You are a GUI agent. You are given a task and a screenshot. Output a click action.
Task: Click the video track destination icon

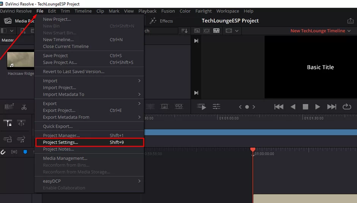pos(8,139)
